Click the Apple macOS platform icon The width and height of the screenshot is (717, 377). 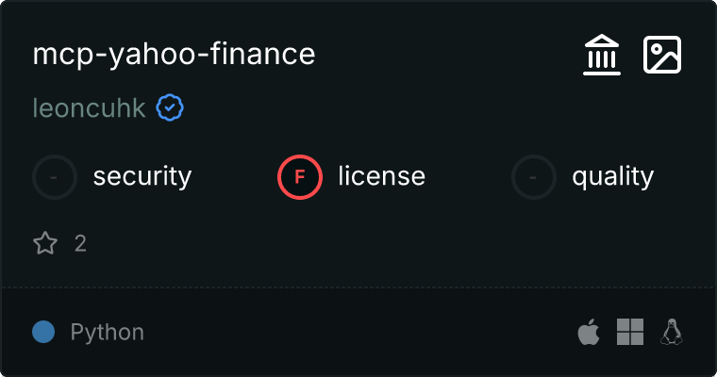[589, 332]
